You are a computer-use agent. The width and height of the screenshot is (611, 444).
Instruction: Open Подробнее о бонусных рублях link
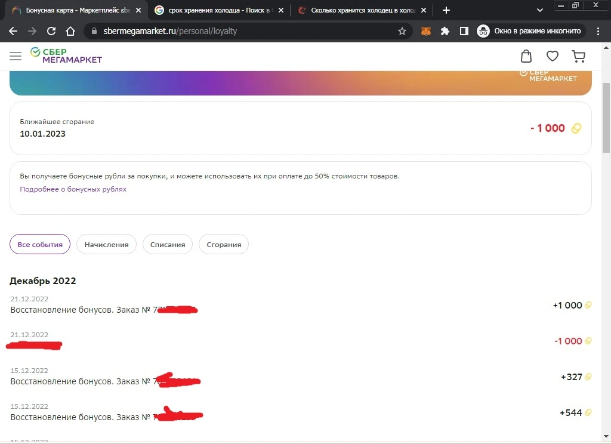point(73,189)
